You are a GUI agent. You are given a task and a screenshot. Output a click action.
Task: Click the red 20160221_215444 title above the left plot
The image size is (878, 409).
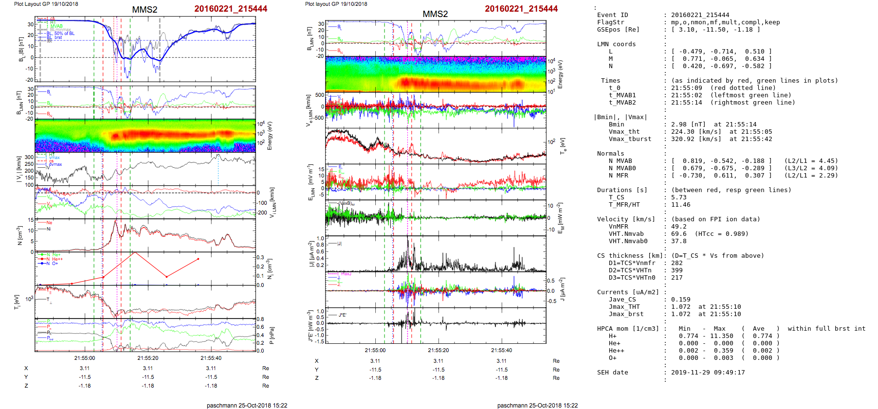(231, 9)
